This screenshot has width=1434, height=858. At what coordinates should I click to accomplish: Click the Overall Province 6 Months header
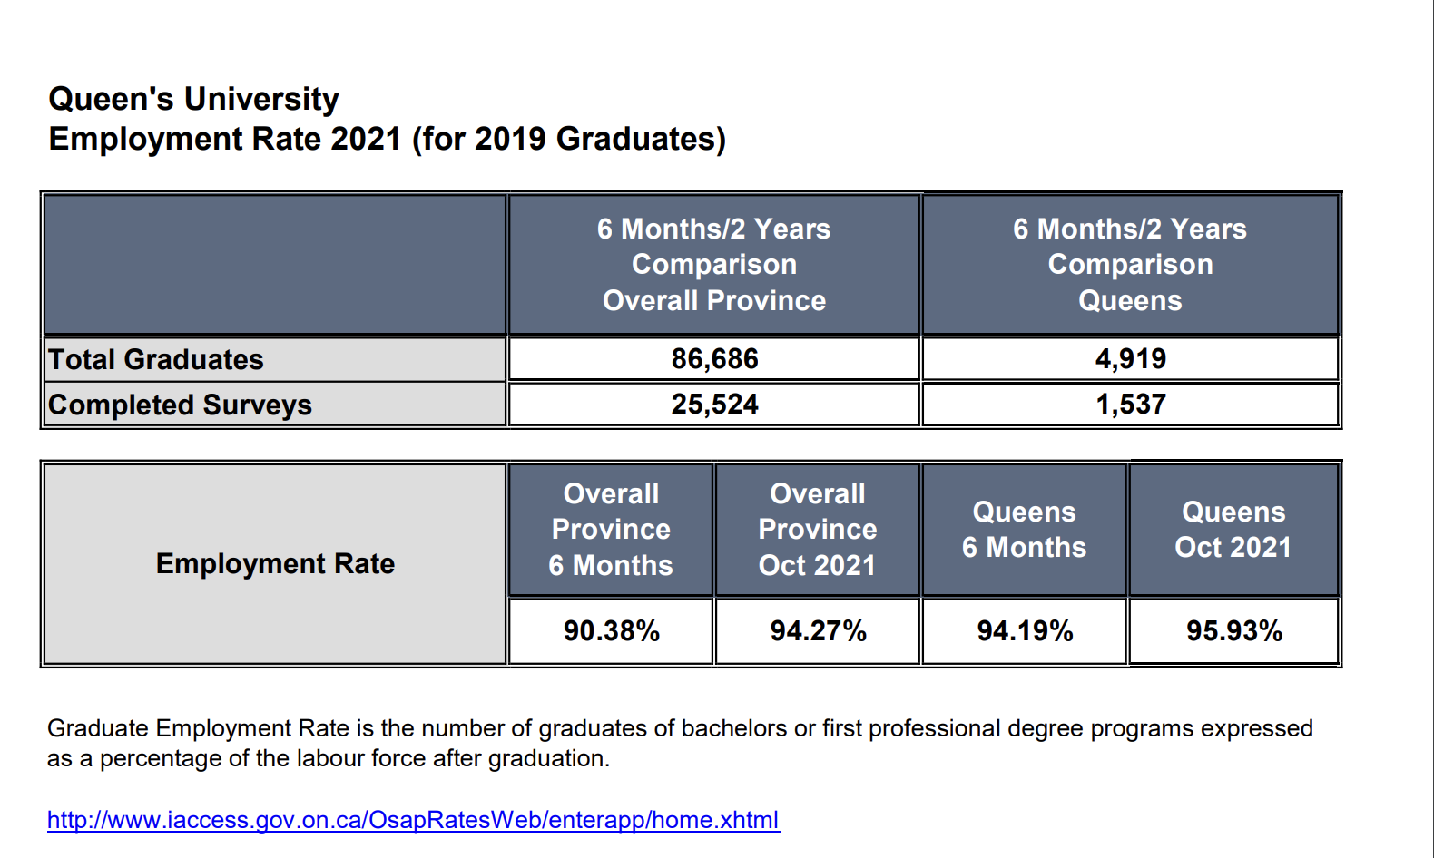tap(611, 530)
